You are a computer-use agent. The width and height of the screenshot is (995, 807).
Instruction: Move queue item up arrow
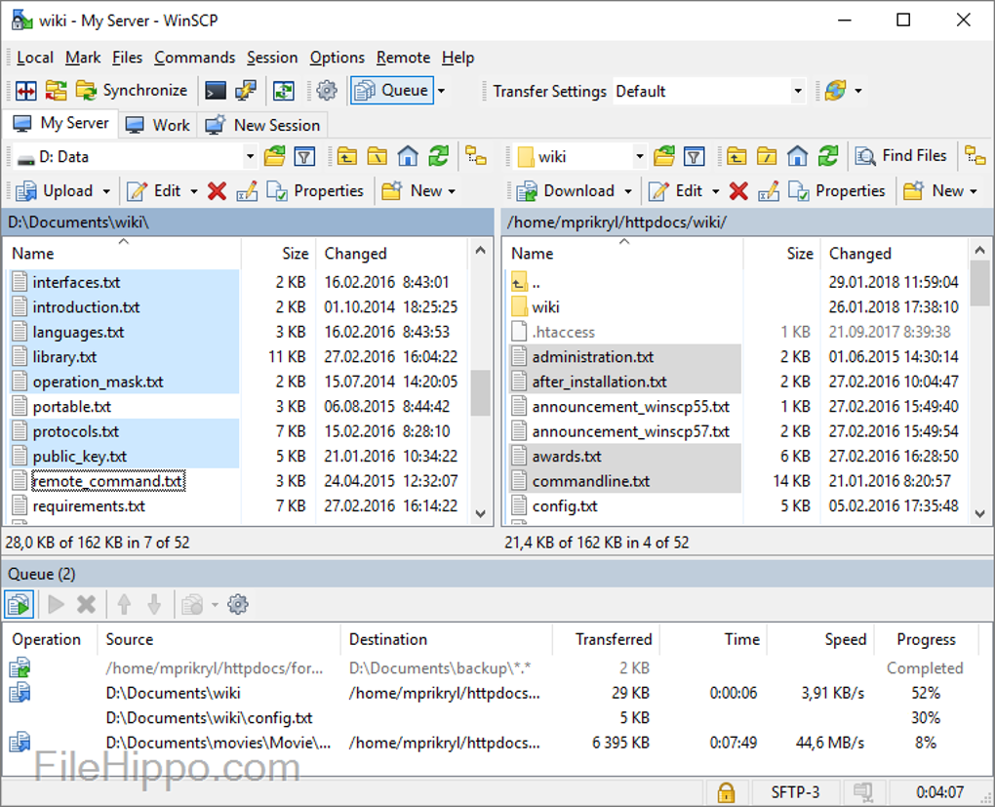125,604
